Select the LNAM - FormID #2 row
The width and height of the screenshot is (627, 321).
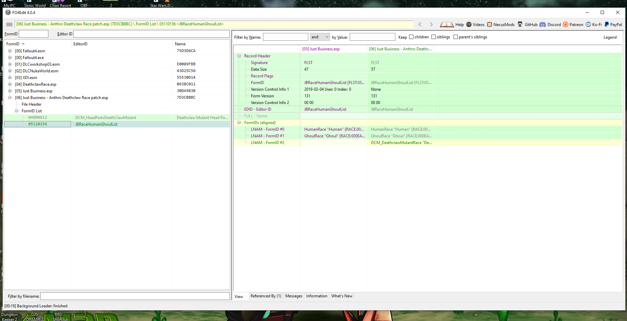point(428,143)
